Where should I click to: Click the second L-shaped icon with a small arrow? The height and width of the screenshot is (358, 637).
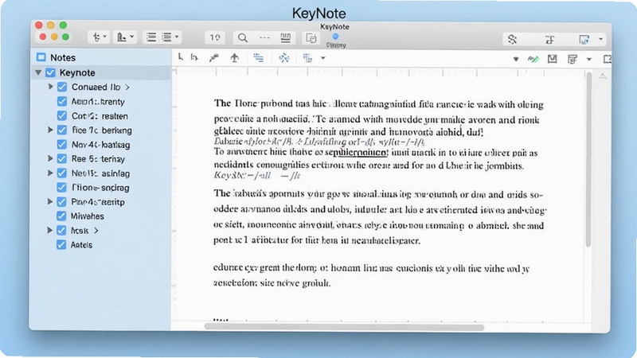(x=194, y=57)
